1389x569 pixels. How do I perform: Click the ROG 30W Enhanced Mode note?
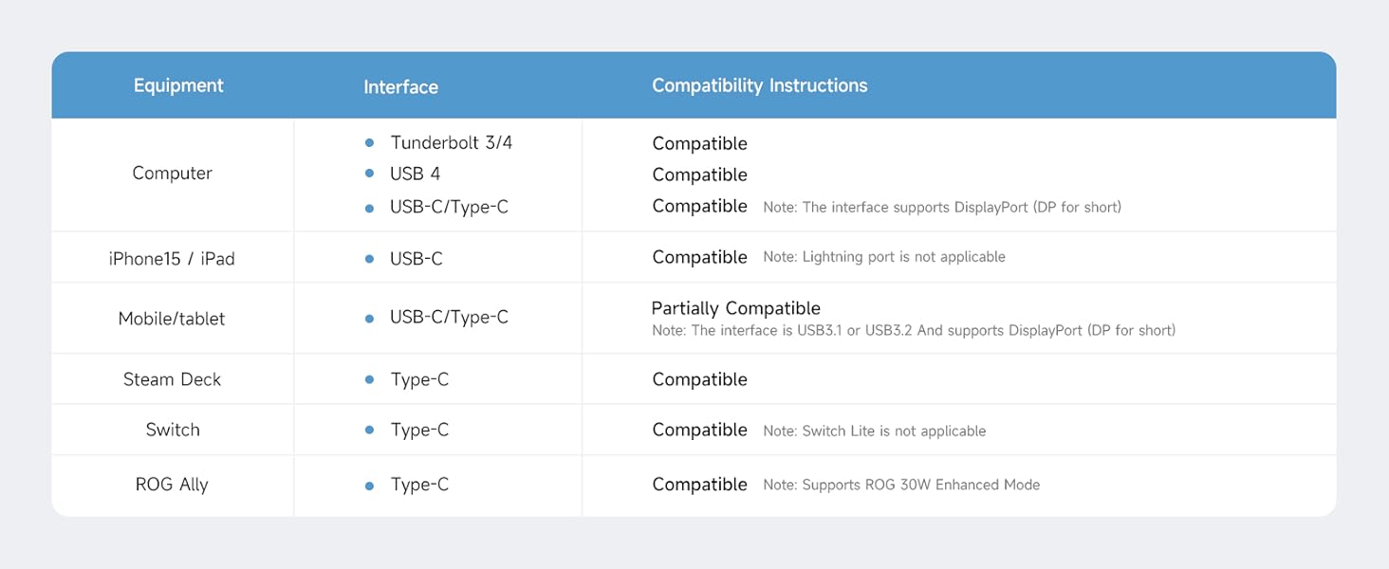(900, 485)
